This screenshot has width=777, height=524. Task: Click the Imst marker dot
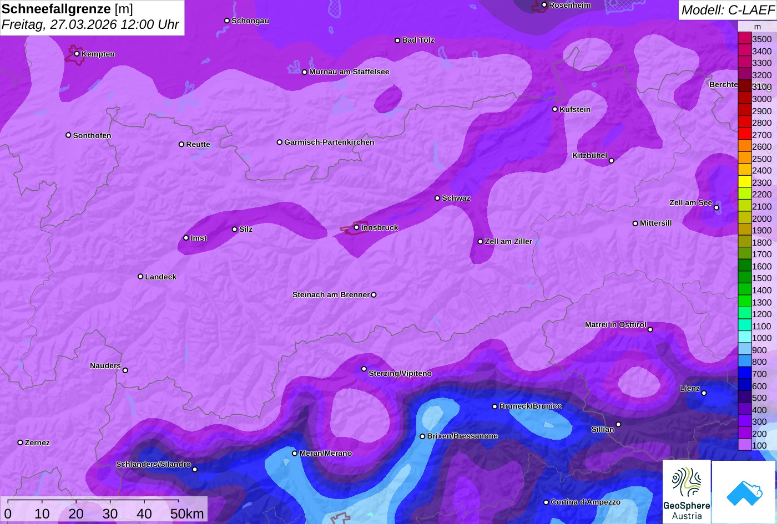pos(186,238)
